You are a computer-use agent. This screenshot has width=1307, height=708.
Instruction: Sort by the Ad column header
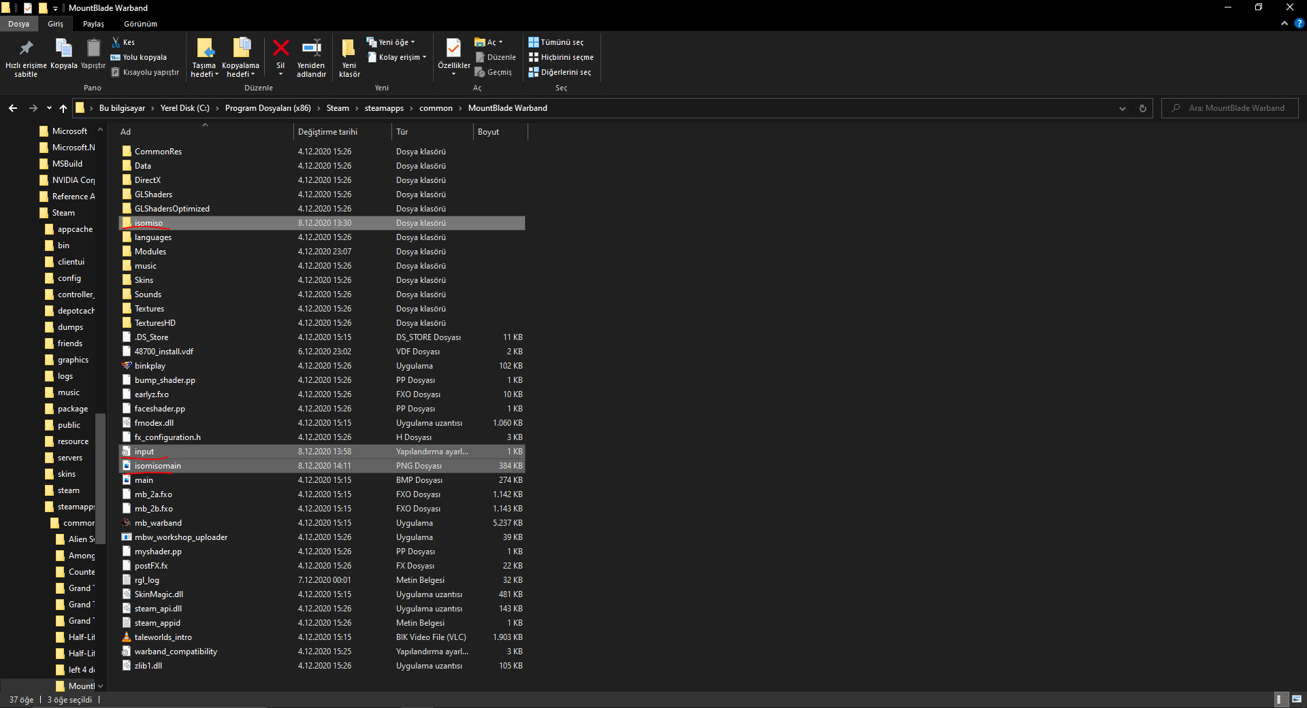(205, 132)
